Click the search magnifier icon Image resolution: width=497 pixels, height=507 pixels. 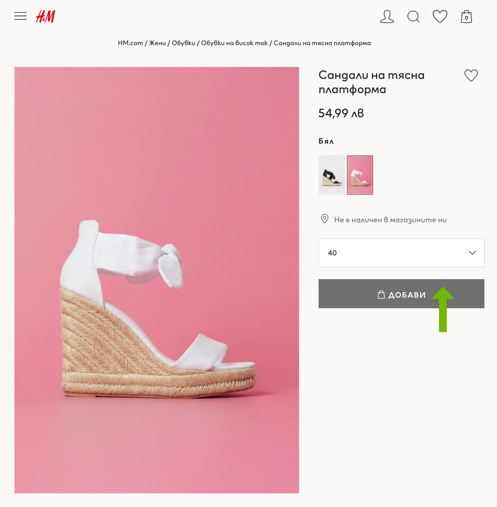click(413, 17)
